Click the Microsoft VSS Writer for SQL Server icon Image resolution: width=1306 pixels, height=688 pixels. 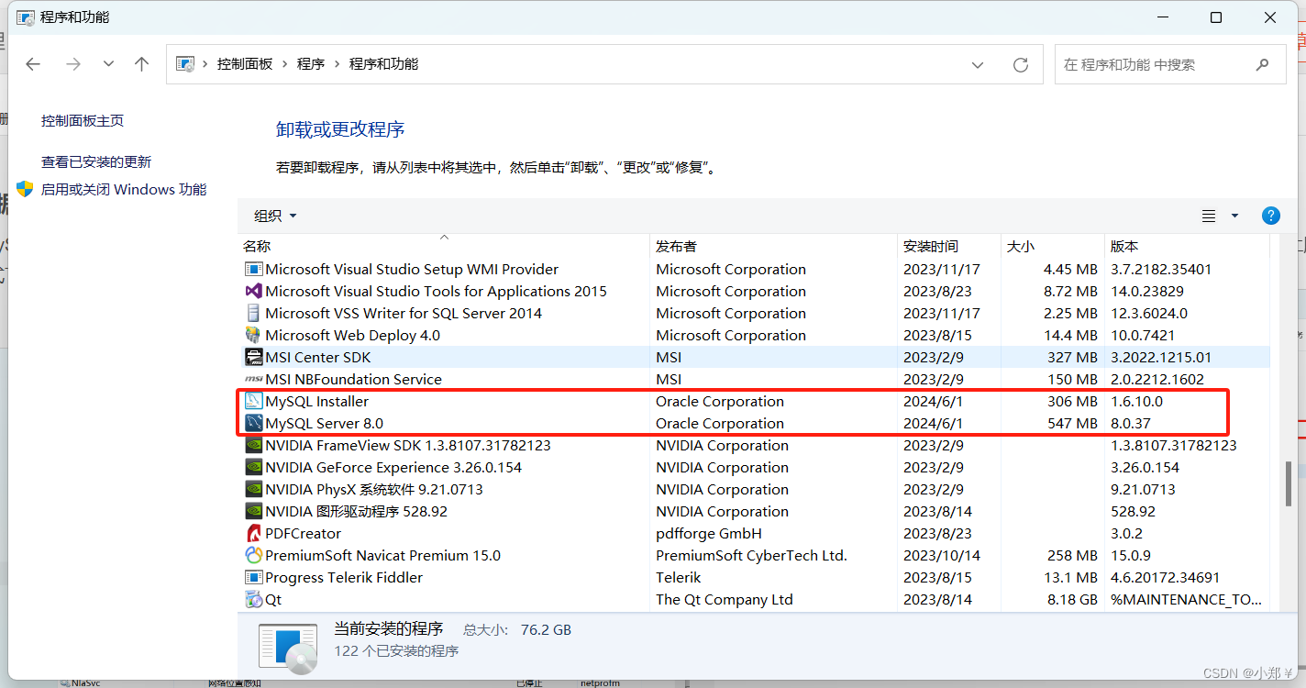tap(254, 313)
